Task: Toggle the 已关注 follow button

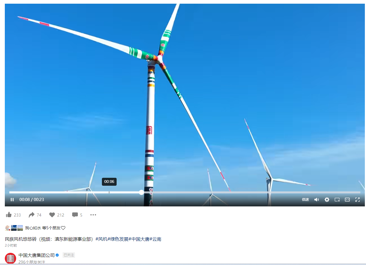Action: coord(69,255)
